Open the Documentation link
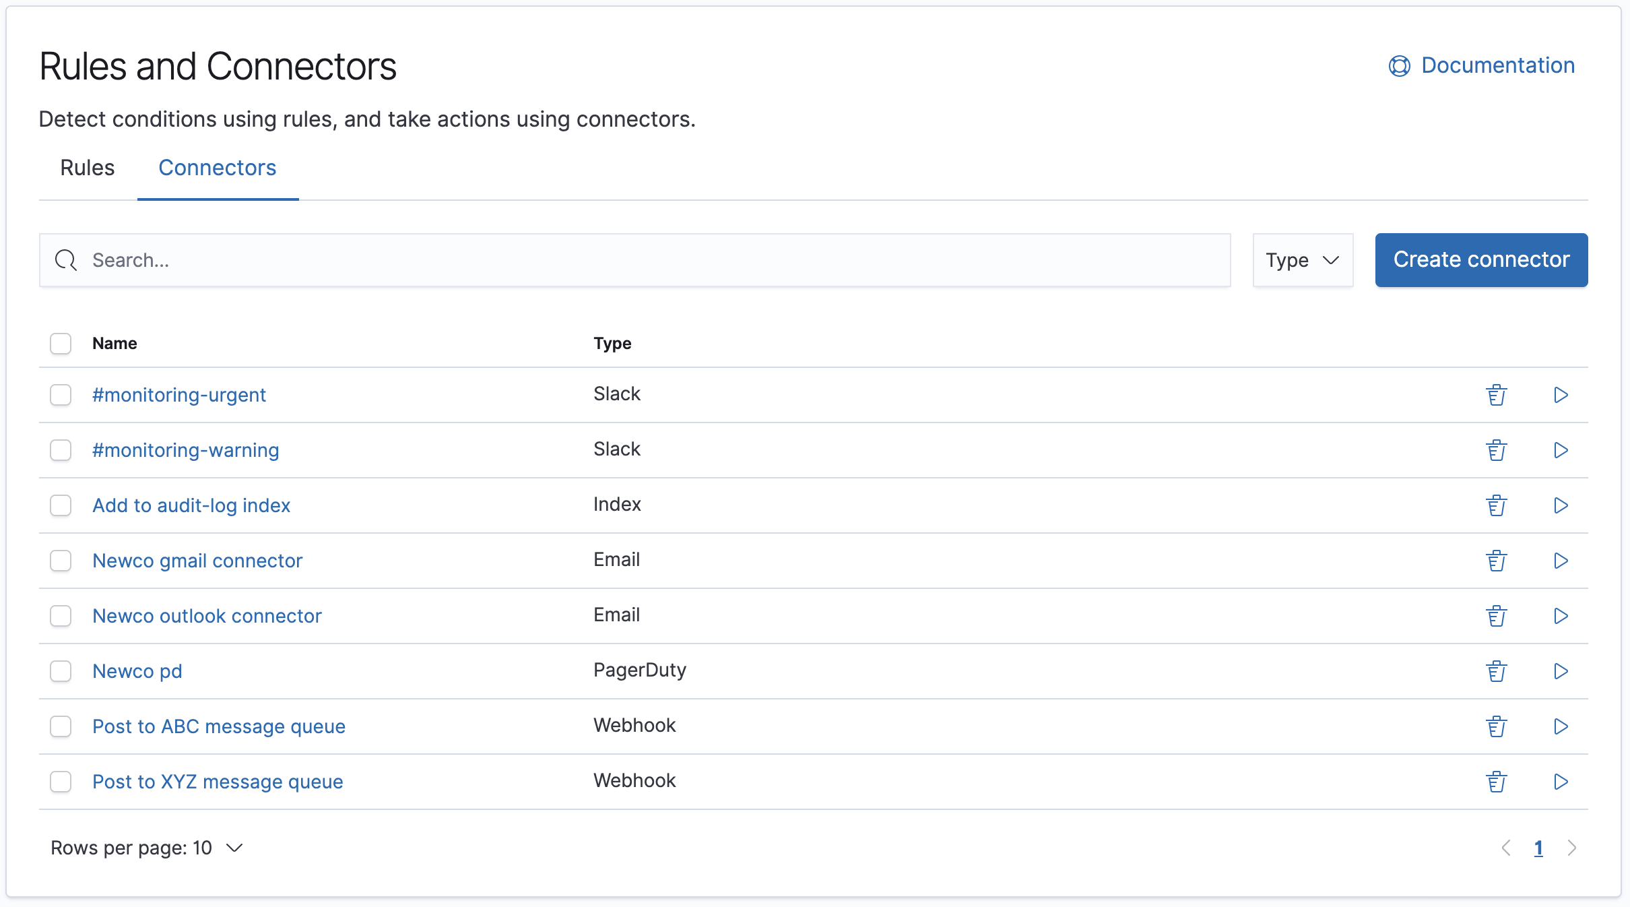Viewport: 1630px width, 907px height. click(1497, 65)
